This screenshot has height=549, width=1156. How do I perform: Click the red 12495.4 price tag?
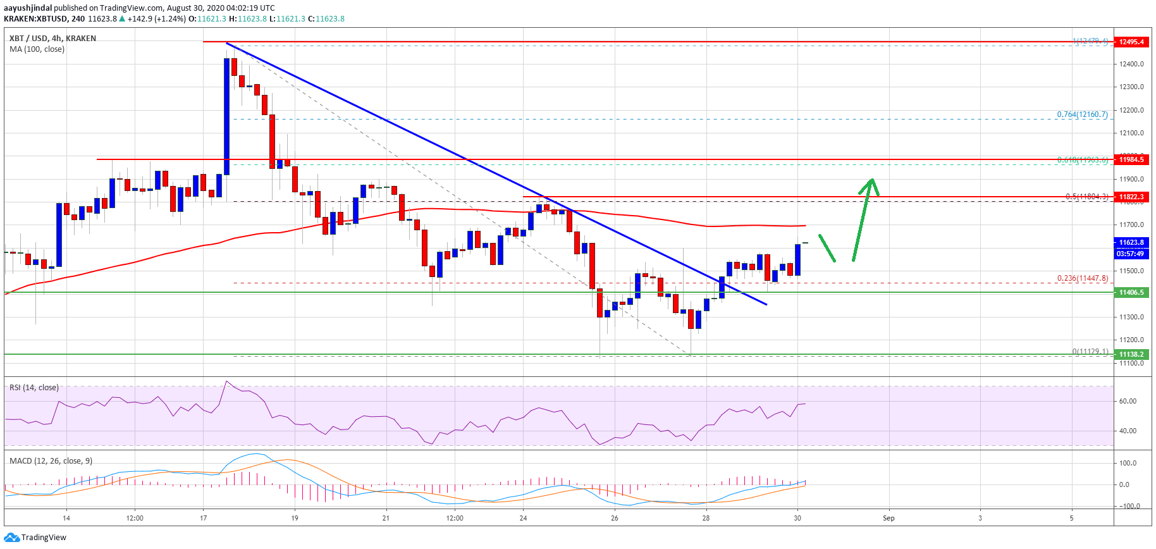click(1132, 42)
